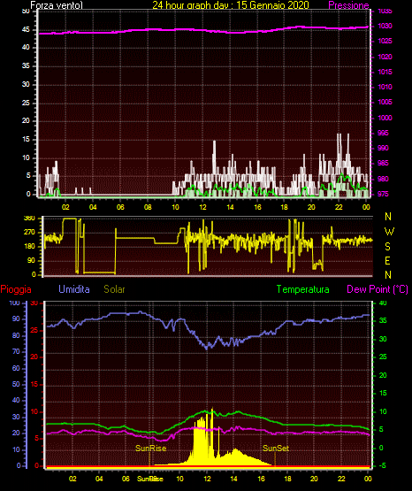
Task: Click the Solar legend label
Action: pyautogui.click(x=114, y=289)
